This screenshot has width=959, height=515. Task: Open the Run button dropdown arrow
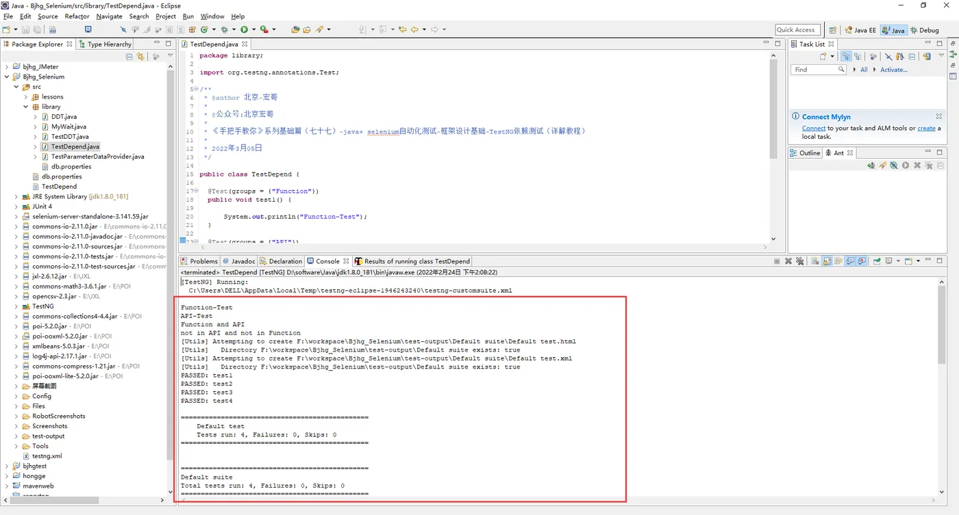pos(253,29)
